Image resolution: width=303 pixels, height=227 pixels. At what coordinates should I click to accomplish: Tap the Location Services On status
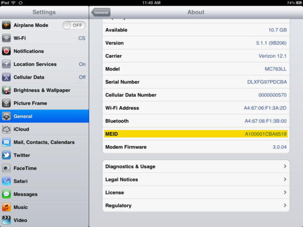82,64
